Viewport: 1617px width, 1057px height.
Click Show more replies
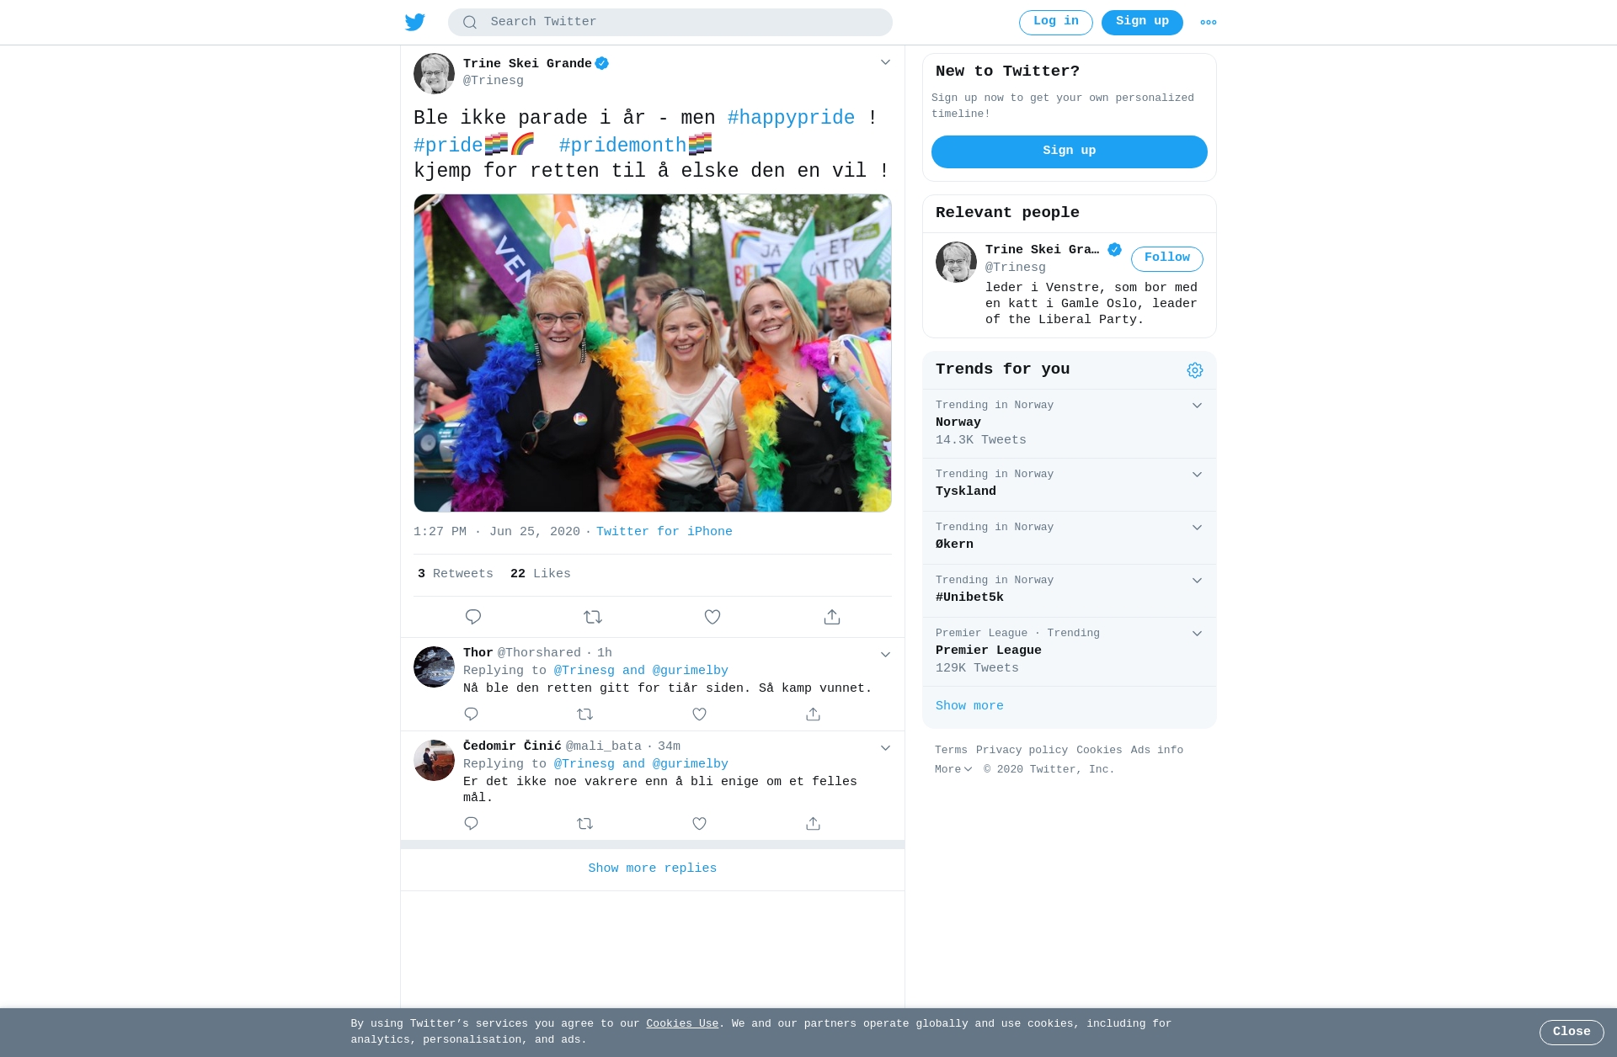click(653, 868)
